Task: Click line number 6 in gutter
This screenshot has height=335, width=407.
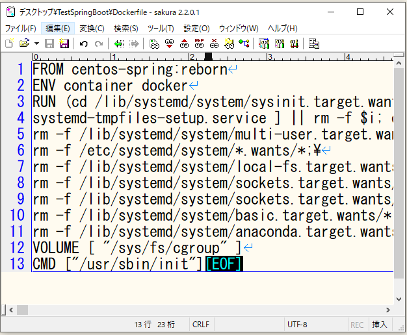Action: 21,151
